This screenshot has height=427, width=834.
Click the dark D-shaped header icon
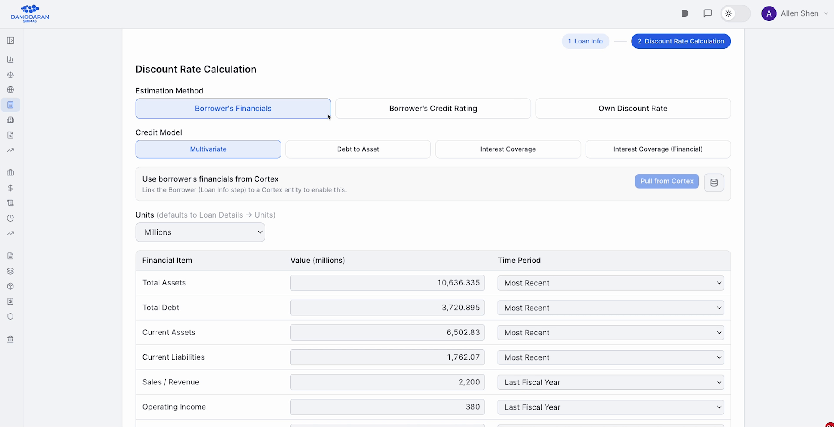coord(685,13)
